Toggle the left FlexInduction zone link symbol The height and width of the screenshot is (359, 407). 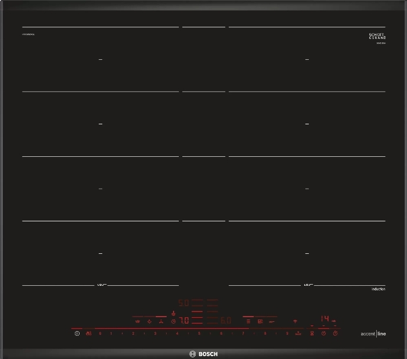pos(100,285)
